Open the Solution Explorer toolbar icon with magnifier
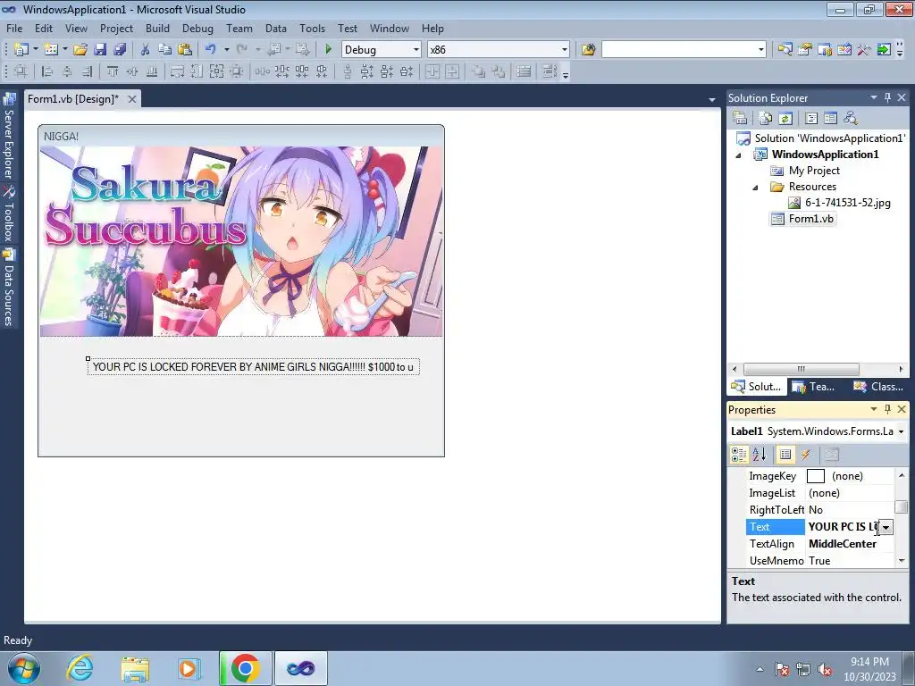 [785, 50]
